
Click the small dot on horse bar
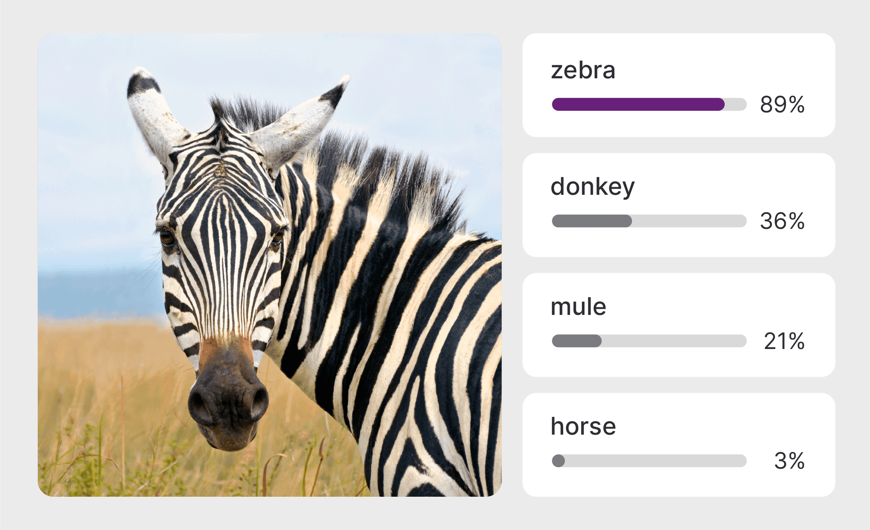558,461
